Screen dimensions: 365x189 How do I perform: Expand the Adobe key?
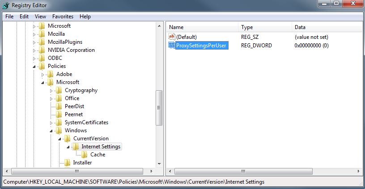(42, 75)
